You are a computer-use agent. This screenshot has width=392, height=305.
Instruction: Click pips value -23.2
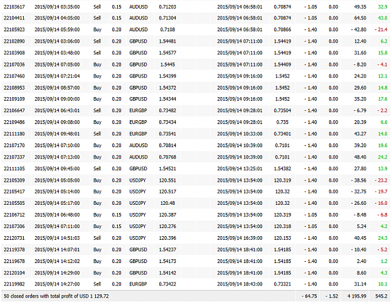381,180
